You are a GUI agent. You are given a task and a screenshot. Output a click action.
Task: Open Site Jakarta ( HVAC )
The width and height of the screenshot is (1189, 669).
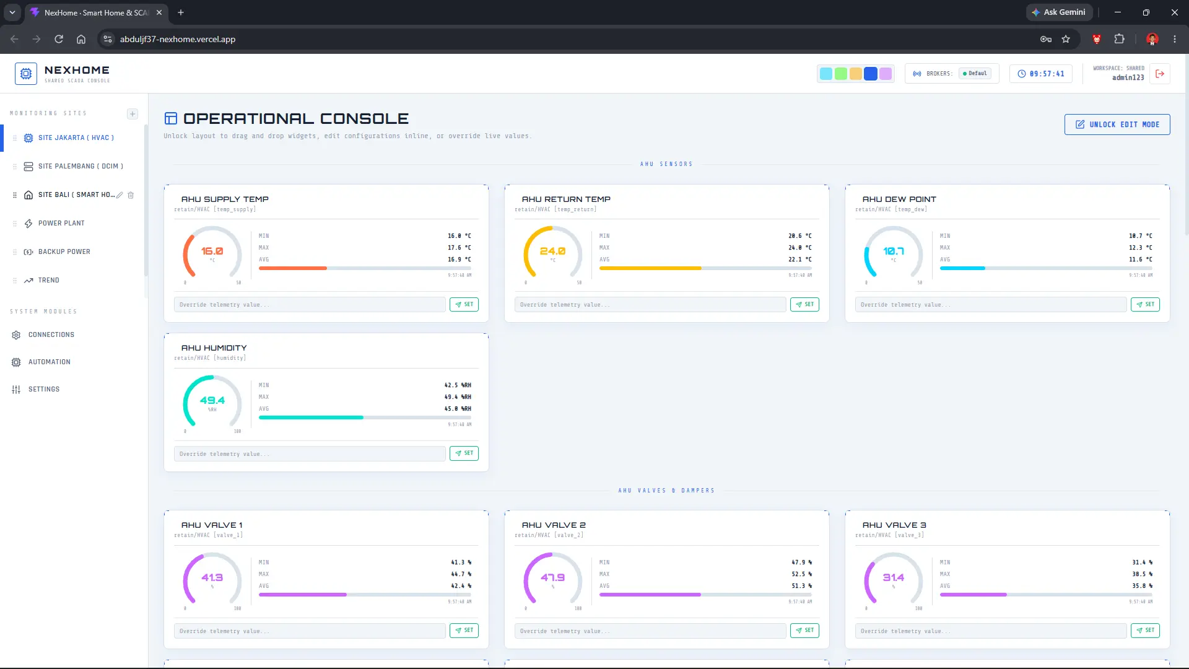click(76, 138)
